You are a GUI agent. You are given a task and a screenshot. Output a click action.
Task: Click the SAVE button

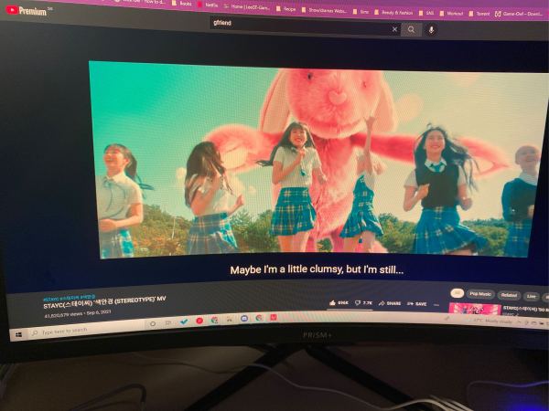pyautogui.click(x=416, y=304)
